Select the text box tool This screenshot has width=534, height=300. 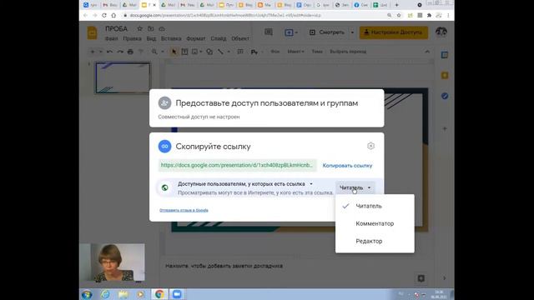pos(184,52)
